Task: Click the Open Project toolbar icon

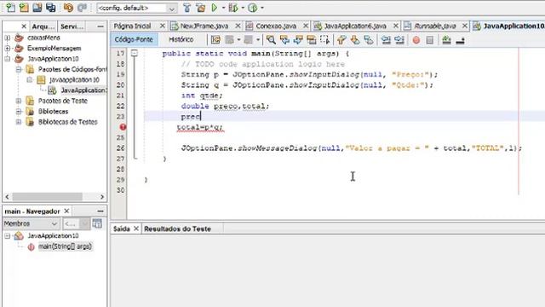Action: [x=37, y=8]
